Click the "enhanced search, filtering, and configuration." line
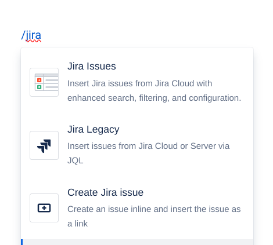The height and width of the screenshot is (245, 273). 154,98
